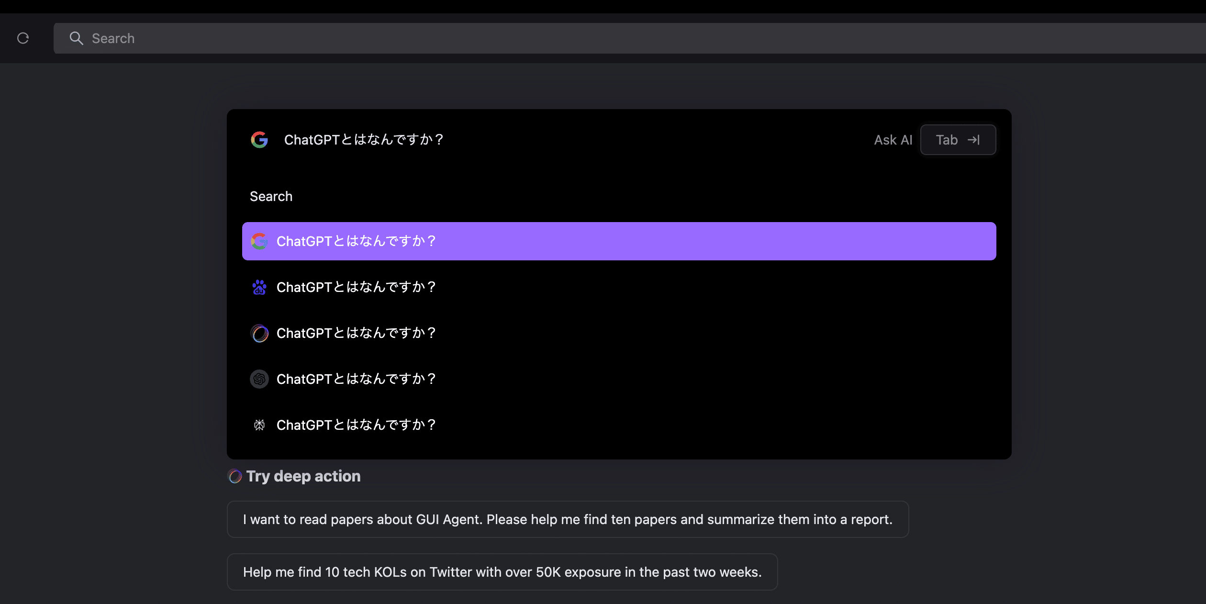Click the magnifier icon in the top search bar
This screenshot has width=1206, height=604.
click(76, 38)
